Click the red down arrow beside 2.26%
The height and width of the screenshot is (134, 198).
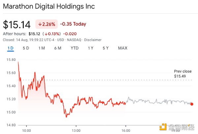pos(40,24)
